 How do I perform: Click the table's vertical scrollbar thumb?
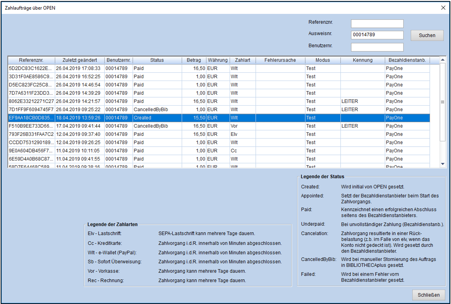tap(443, 102)
